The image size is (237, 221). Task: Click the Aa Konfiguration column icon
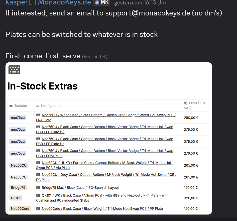pyautogui.click(x=38, y=106)
